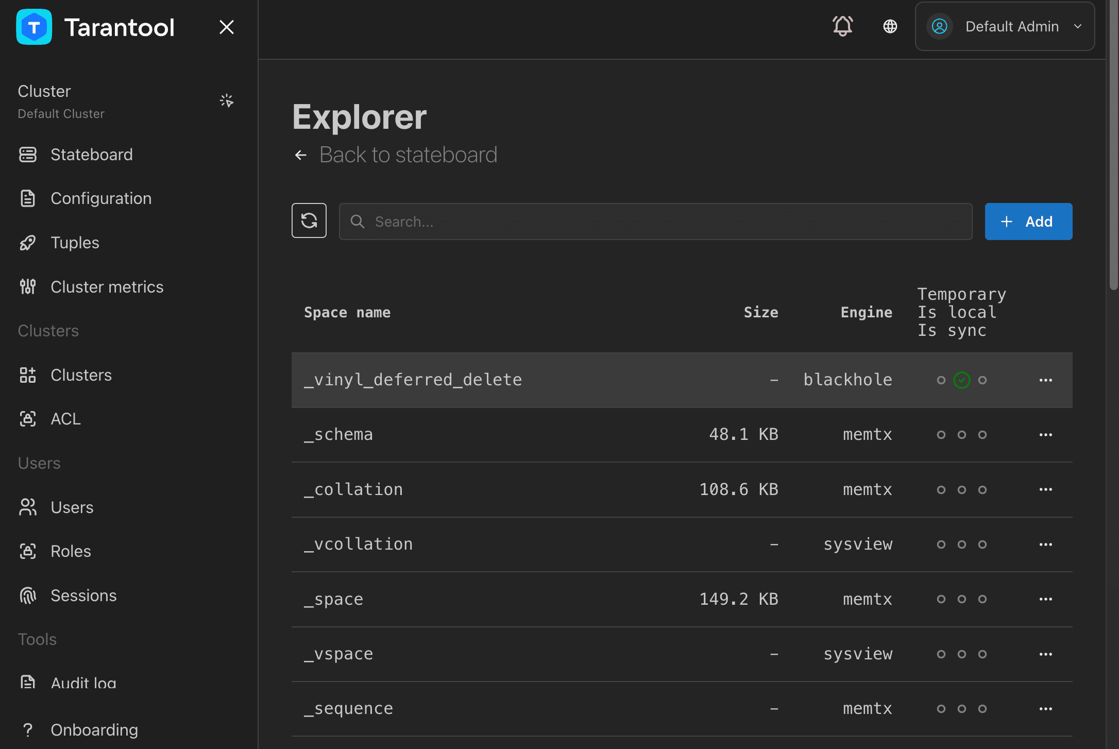Open Stateboard from the sidebar
Screen dimensions: 1119x749
click(x=91, y=155)
